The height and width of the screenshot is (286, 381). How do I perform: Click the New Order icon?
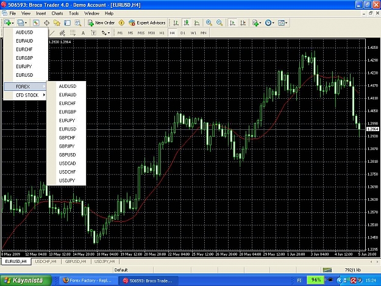101,23
